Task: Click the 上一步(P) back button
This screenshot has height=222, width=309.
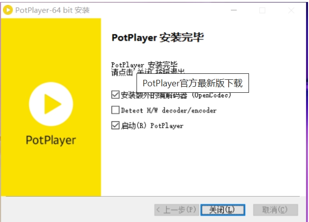Action: coord(176,210)
